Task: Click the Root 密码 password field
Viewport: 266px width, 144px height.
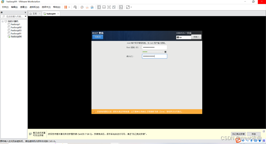Action: point(155,47)
